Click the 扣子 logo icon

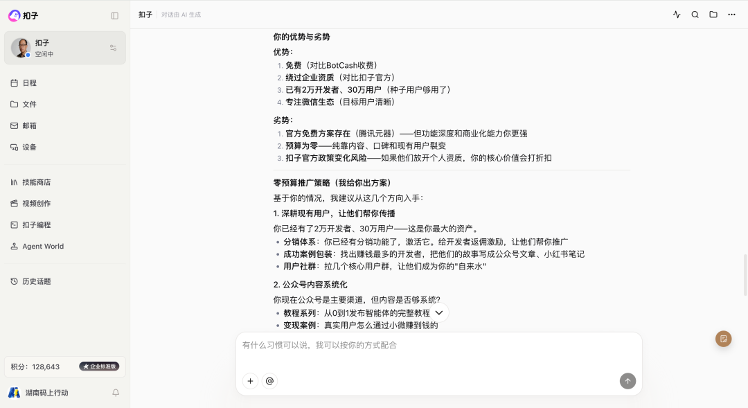(15, 16)
